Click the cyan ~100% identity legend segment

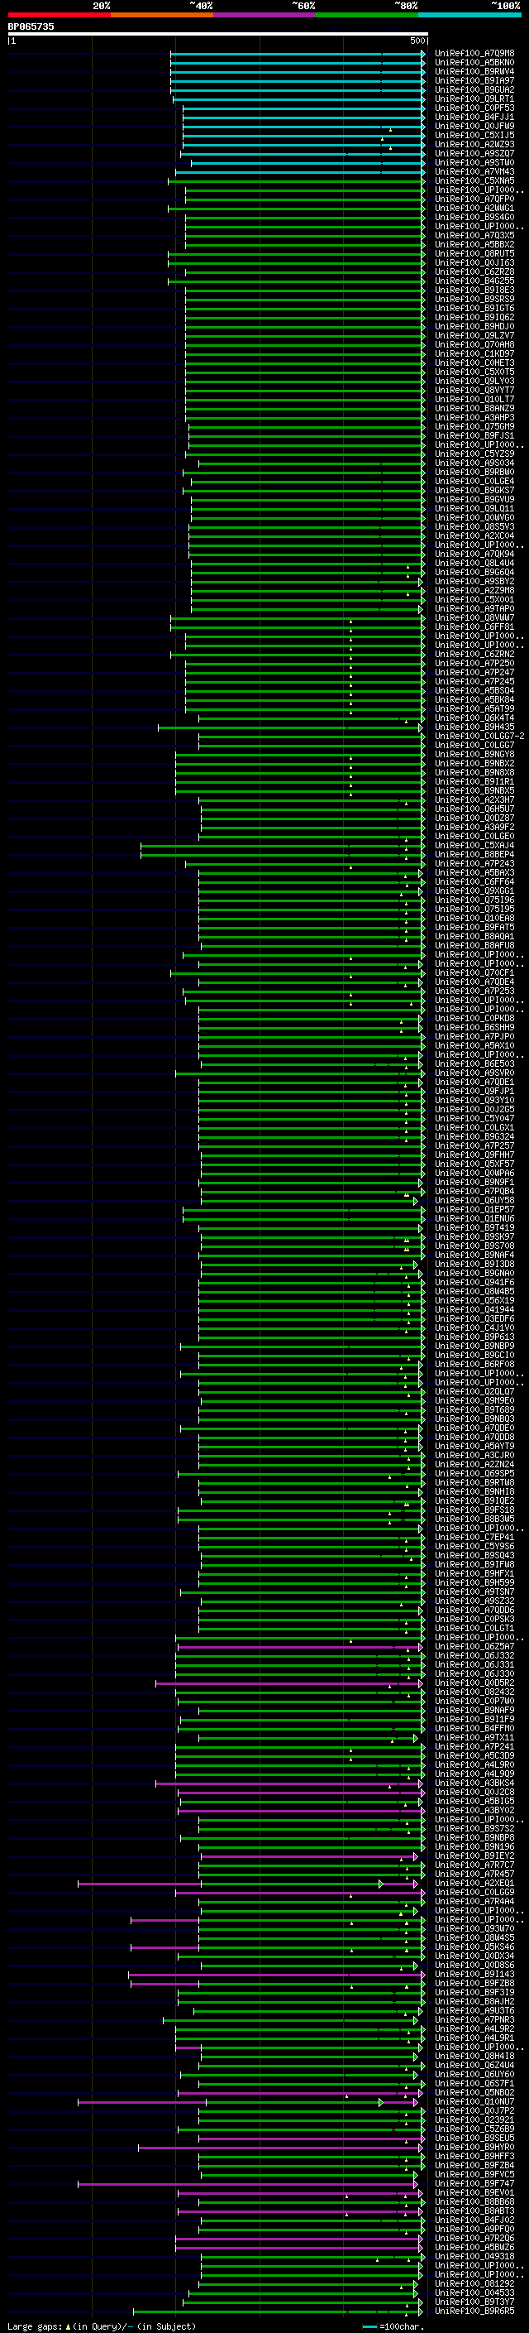click(x=470, y=16)
